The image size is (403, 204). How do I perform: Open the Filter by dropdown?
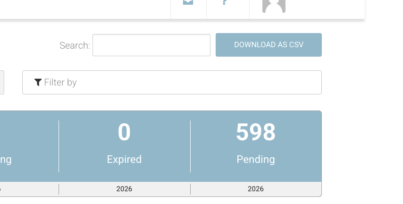[172, 82]
